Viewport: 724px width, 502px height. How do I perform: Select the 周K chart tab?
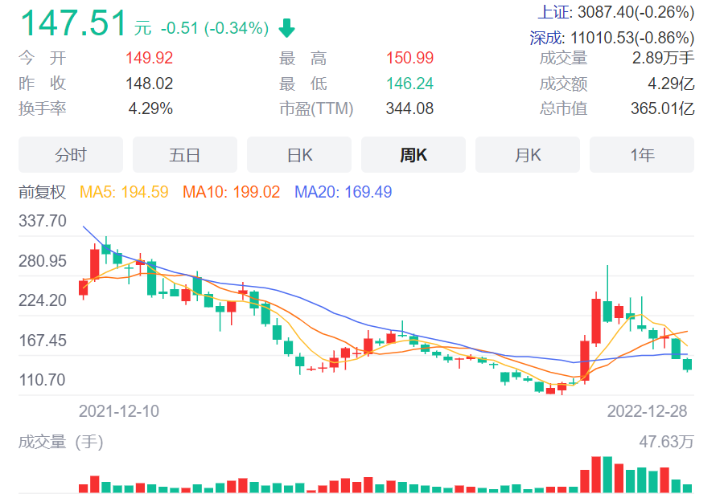click(413, 155)
